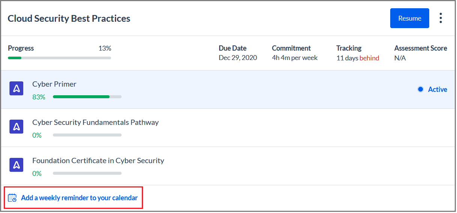This screenshot has width=457, height=213.
Task: Click the Cyber Security Fundamentals Pathway icon
Action: 16,127
